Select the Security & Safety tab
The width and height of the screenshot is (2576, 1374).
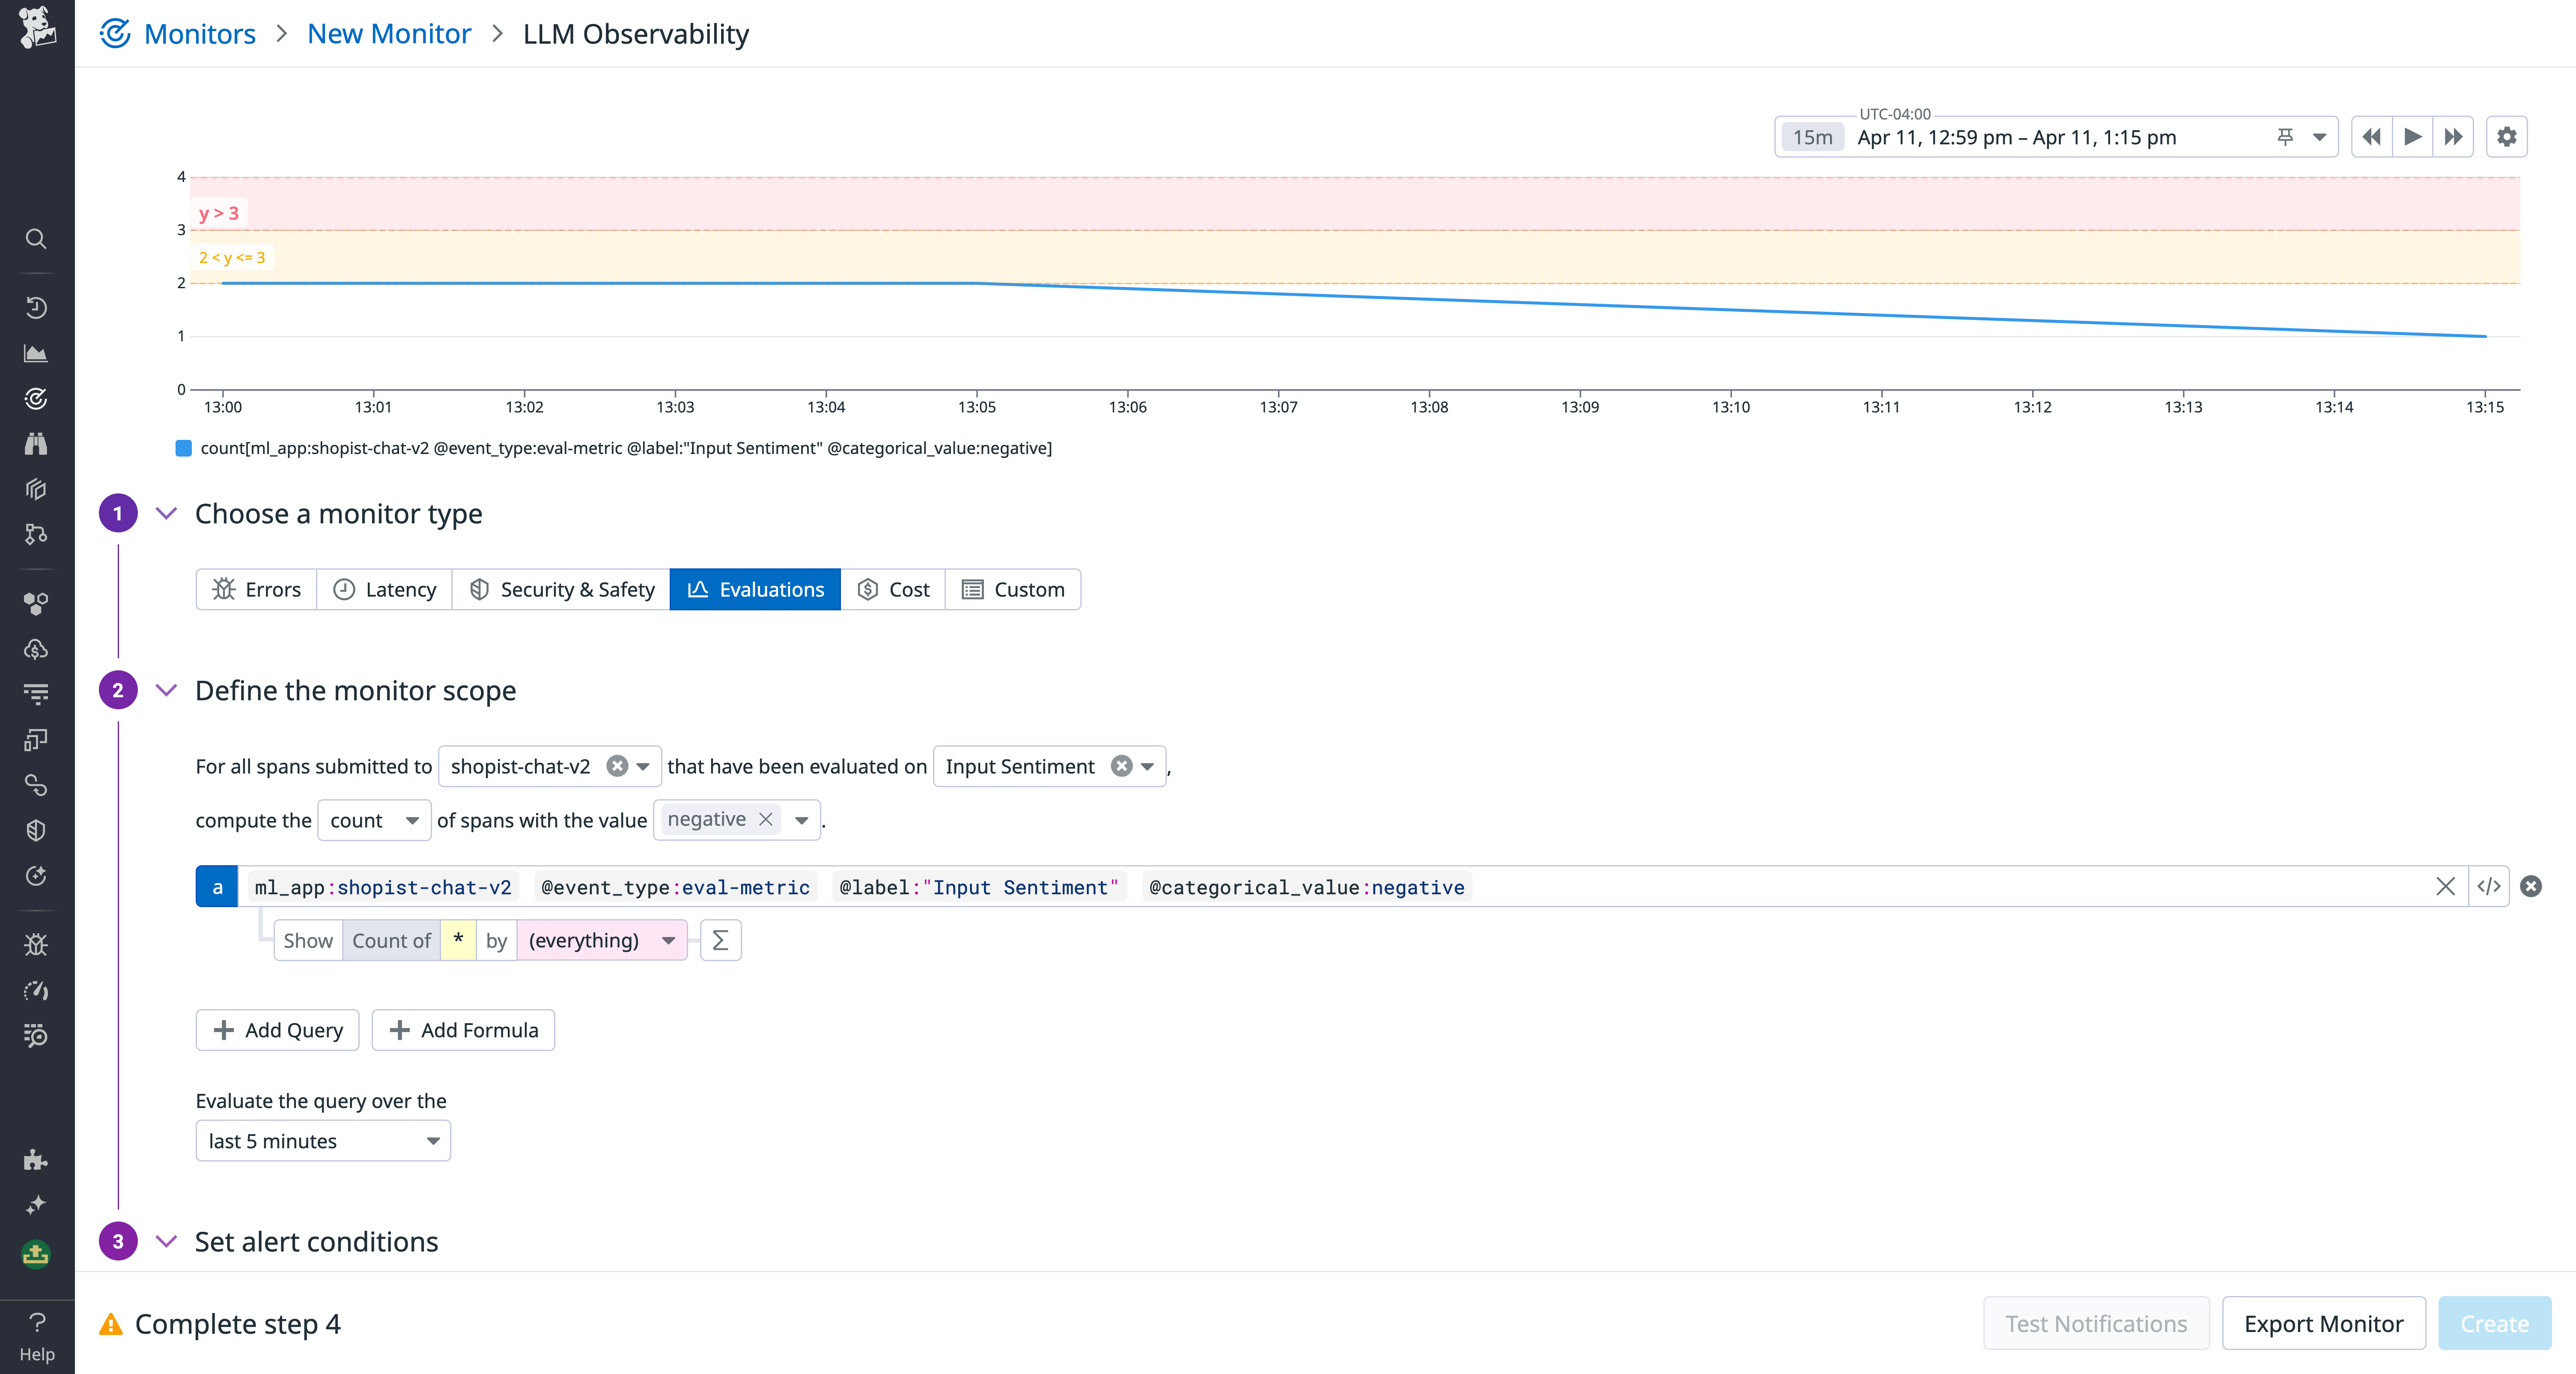click(x=560, y=589)
